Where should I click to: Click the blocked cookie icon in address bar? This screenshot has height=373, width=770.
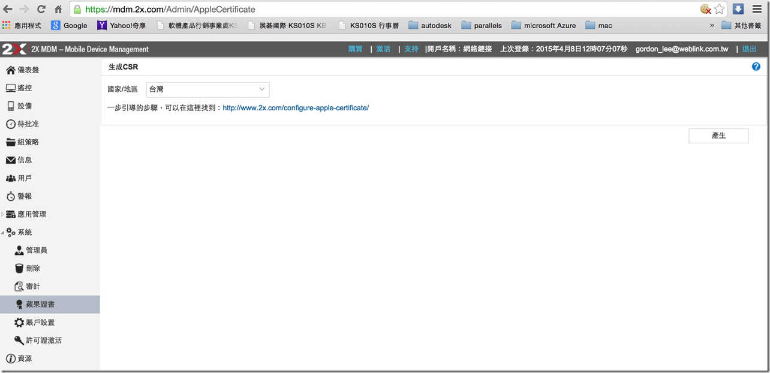(706, 9)
